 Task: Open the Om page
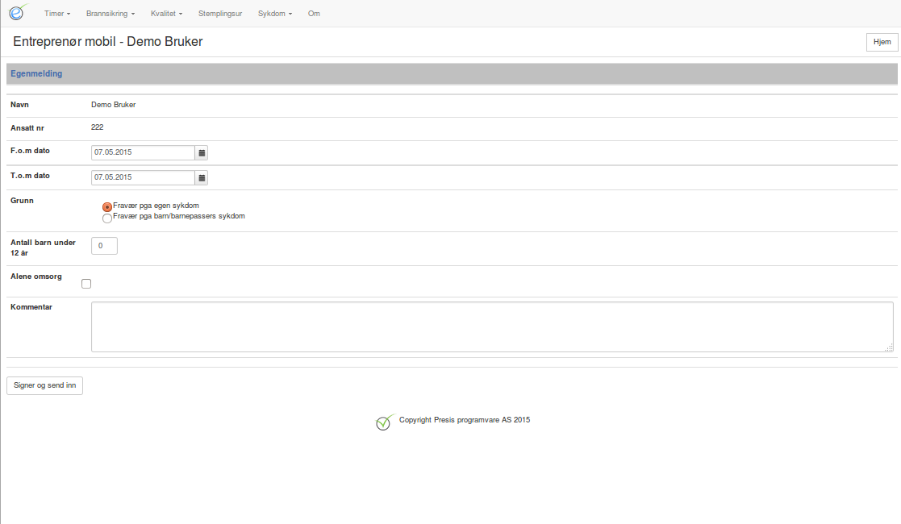[x=314, y=13]
